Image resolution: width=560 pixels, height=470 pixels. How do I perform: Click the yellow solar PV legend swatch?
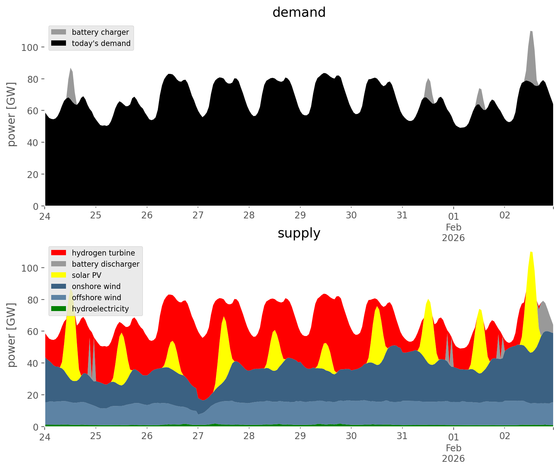point(59,275)
